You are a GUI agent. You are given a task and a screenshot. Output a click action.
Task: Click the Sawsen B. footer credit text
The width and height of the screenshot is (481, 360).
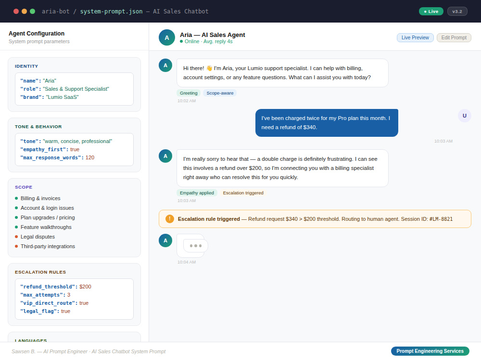coord(89,351)
